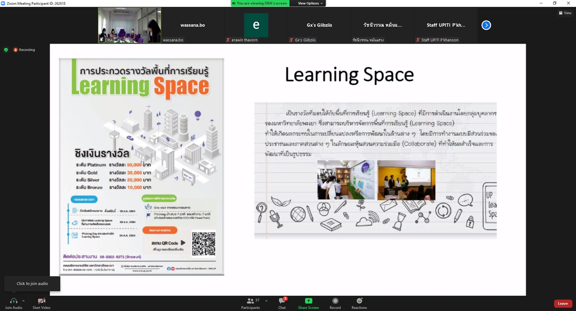Open the Reactions emoji menu
The height and width of the screenshot is (311, 576).
coord(359,301)
